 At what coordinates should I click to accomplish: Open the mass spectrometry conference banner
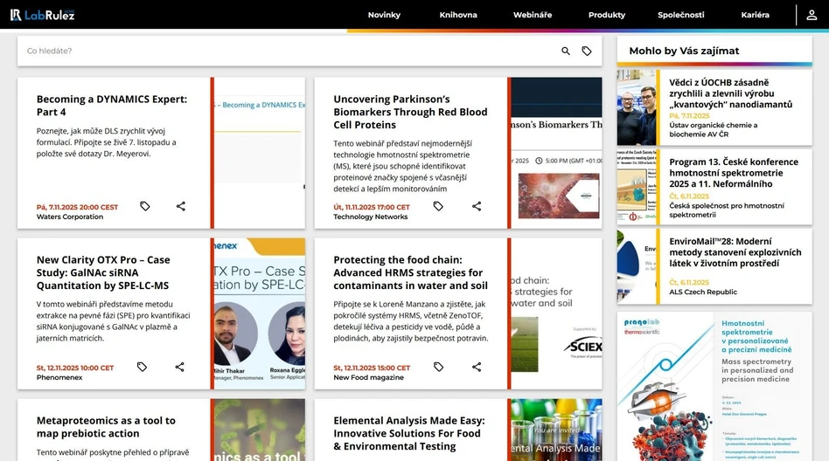pos(714,386)
